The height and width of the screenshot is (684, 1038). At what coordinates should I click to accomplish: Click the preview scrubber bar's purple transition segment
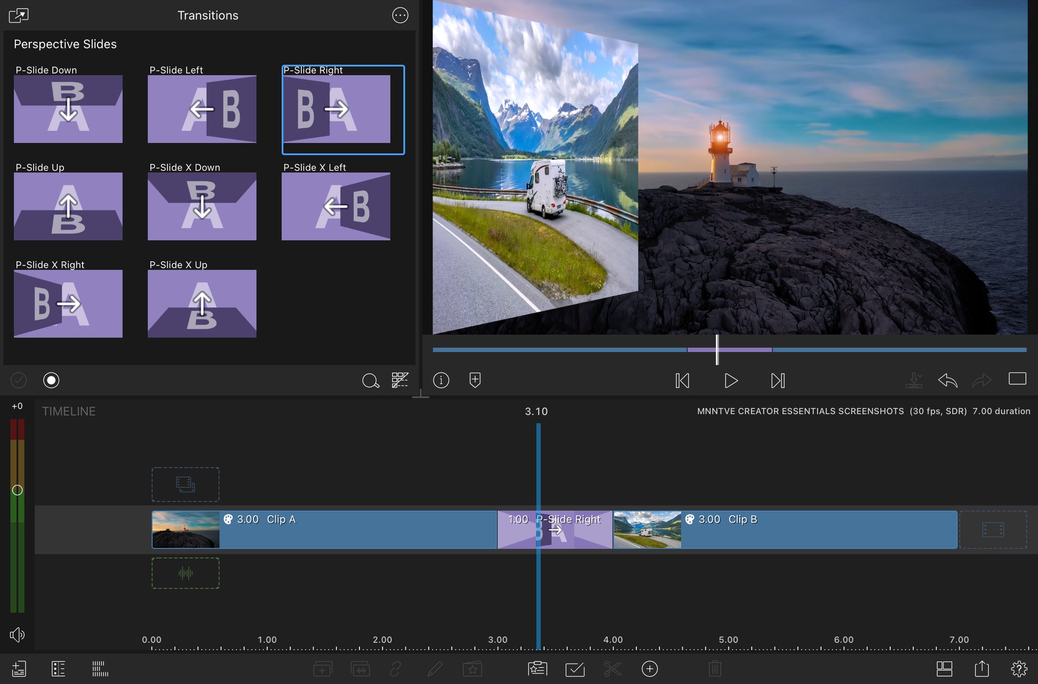pos(747,350)
